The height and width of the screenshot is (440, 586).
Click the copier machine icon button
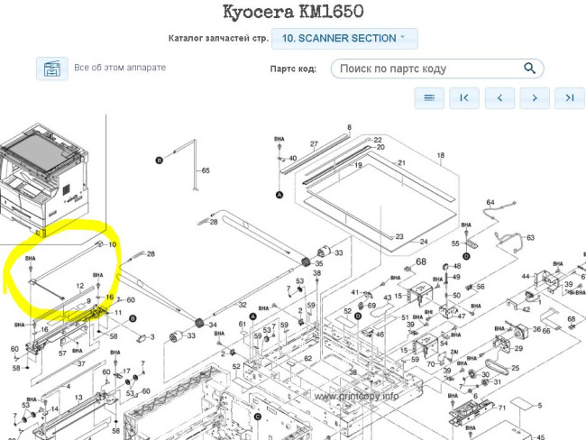click(x=52, y=69)
